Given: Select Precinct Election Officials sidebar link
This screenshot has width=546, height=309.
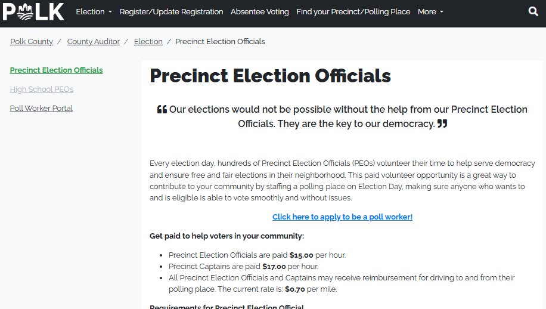Looking at the screenshot, I should (x=56, y=70).
